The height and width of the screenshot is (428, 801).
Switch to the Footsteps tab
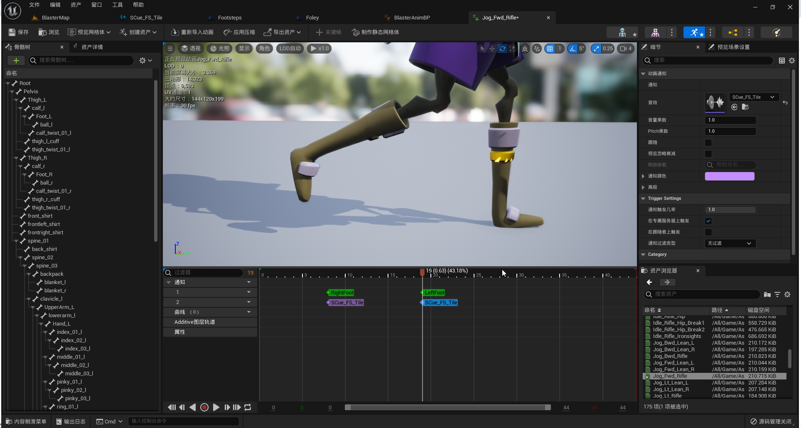tap(230, 18)
